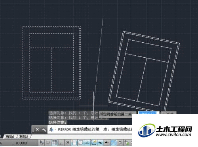Click the command line drag grip handle
The height and width of the screenshot is (147, 198).
coord(33,130)
